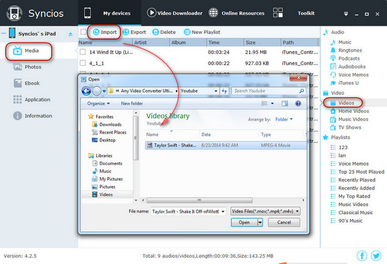This screenshot has width=387, height=264.
Task: Select Ringtones category
Action: (x=346, y=50)
